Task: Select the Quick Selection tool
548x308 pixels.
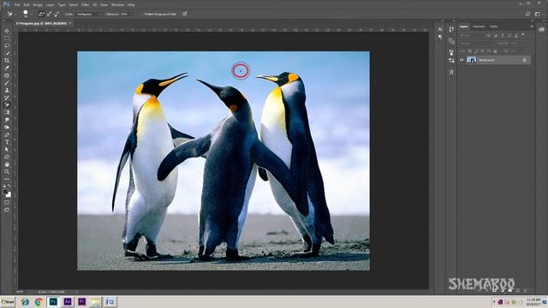Action: [x=7, y=53]
